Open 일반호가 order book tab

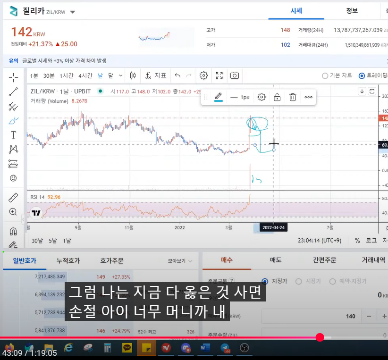[x=25, y=260]
